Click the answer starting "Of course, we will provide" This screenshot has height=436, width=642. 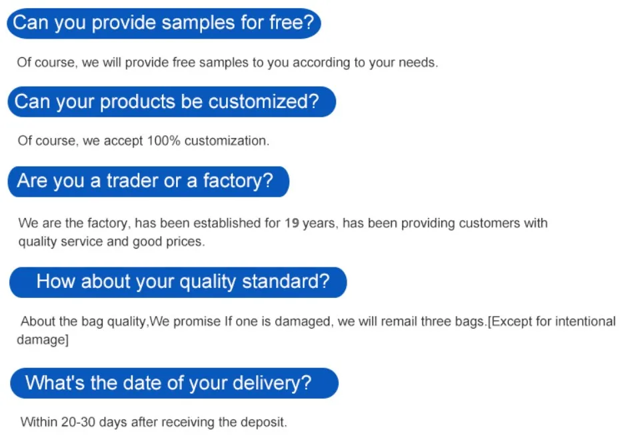[227, 63]
